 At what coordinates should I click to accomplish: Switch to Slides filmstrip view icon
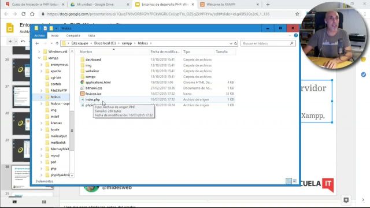coord(14,202)
